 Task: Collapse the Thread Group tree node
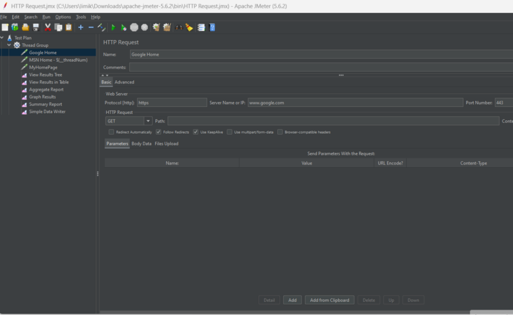(9, 45)
